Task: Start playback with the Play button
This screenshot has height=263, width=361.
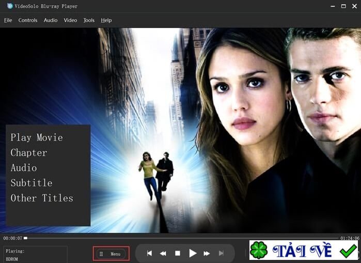Action: click(193, 253)
